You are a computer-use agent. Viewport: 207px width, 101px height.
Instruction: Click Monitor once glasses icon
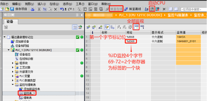coord(142,27)
